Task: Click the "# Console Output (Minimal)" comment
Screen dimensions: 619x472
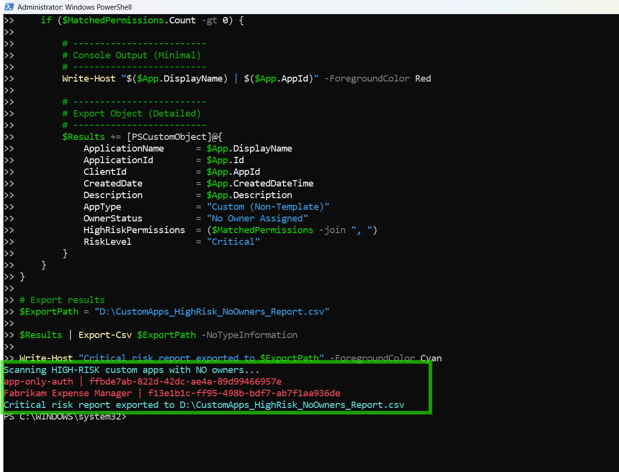Action: [131, 55]
